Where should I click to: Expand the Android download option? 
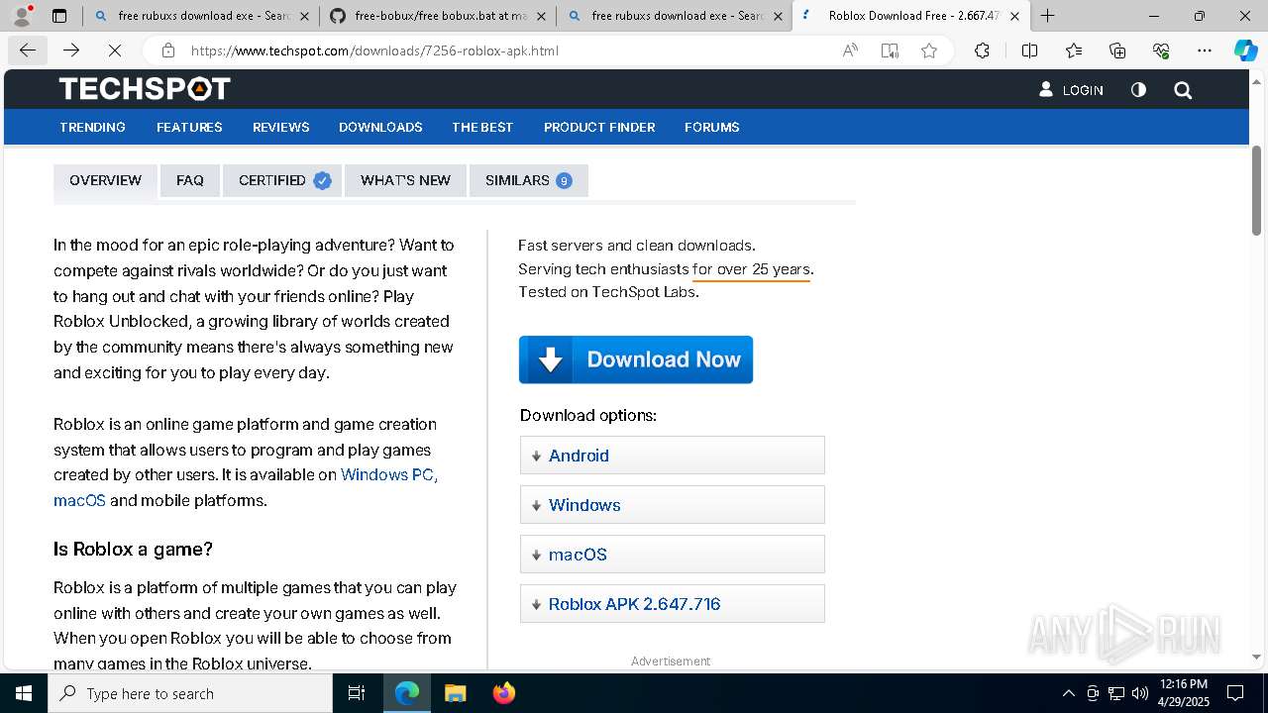pyautogui.click(x=672, y=456)
